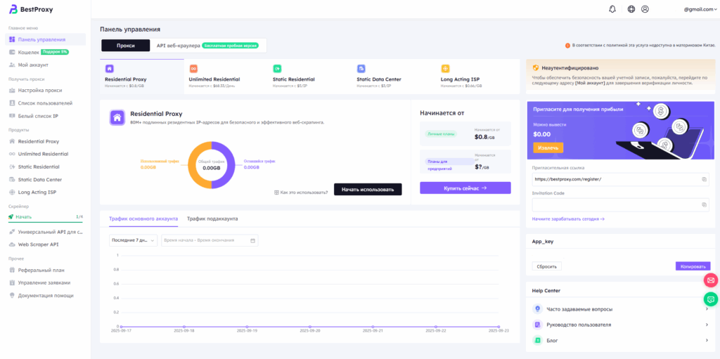Click the Извлечь withdraw button
This screenshot has width=720, height=359.
(548, 148)
